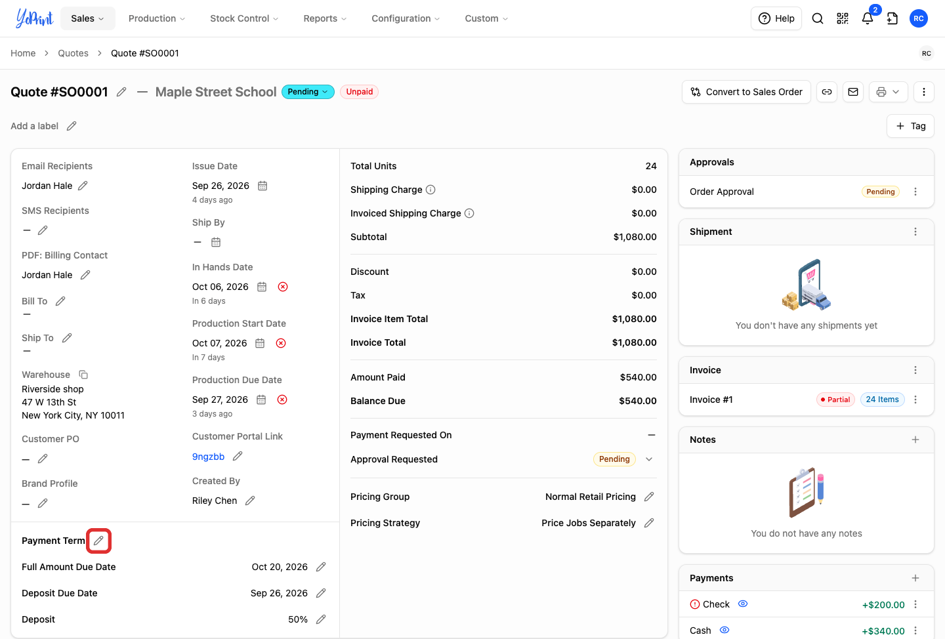Open the Issue Date calendar picker
945x639 pixels.
click(262, 186)
